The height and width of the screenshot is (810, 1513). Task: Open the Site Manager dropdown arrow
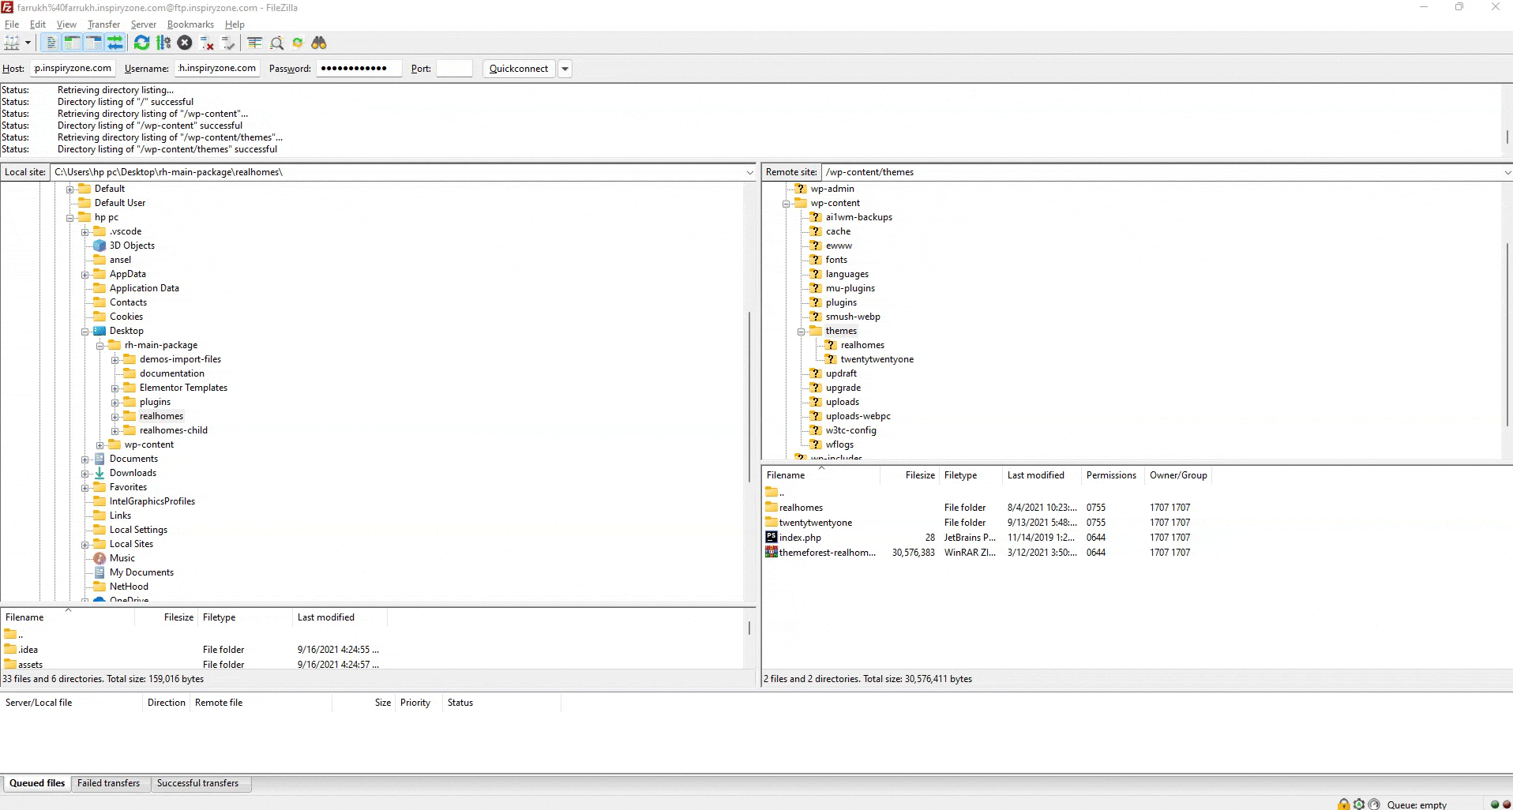pos(28,43)
